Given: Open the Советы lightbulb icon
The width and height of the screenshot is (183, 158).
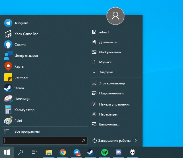Looking at the screenshot, I should pos(8,44).
